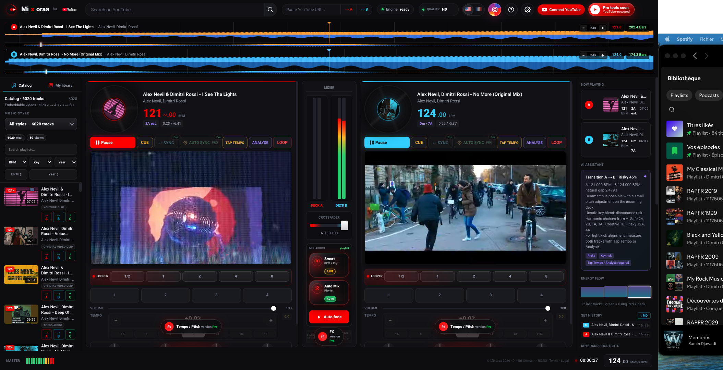Go back in Spotify window
This screenshot has width=723, height=370.
point(695,56)
